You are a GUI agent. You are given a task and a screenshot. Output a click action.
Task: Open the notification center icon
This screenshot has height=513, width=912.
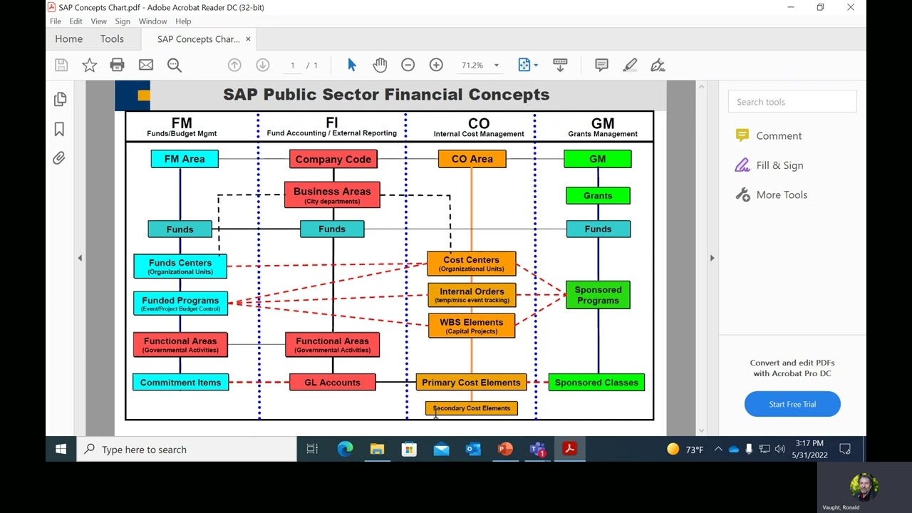coord(845,449)
